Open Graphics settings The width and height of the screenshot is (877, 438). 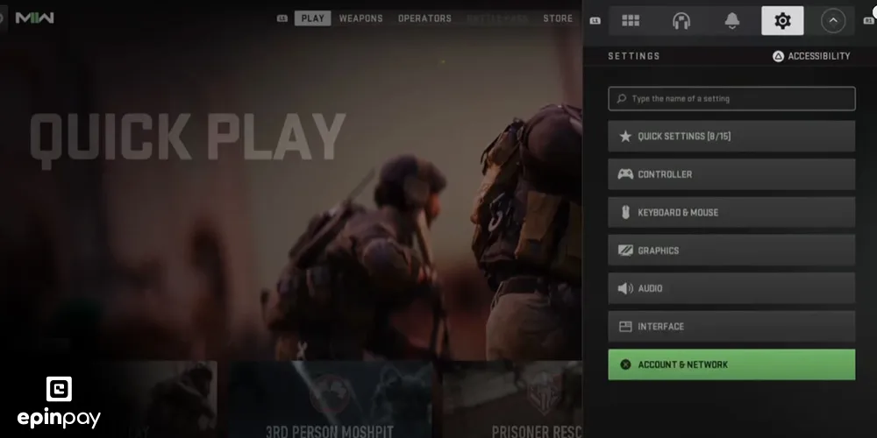tap(731, 251)
